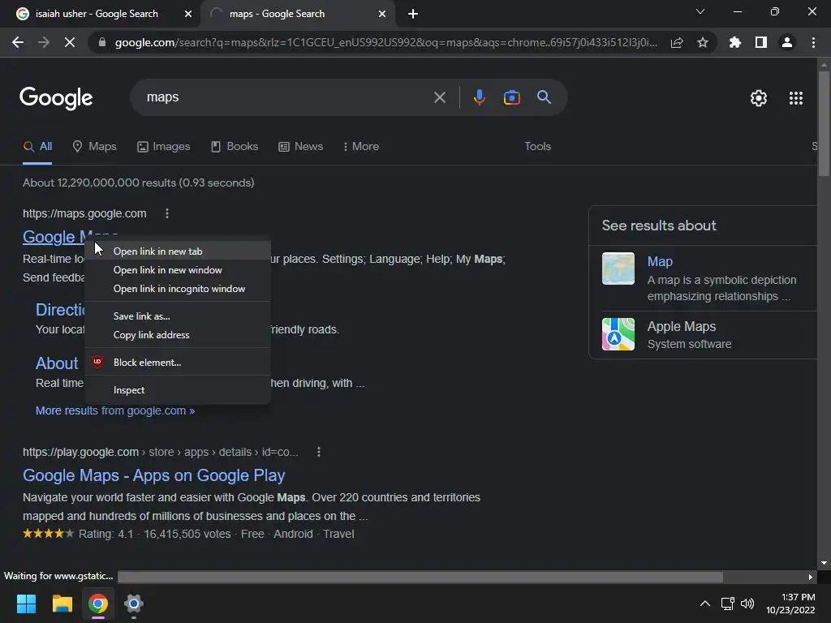Choose Open link in new tab
Image resolution: width=831 pixels, height=623 pixels.
(178, 251)
